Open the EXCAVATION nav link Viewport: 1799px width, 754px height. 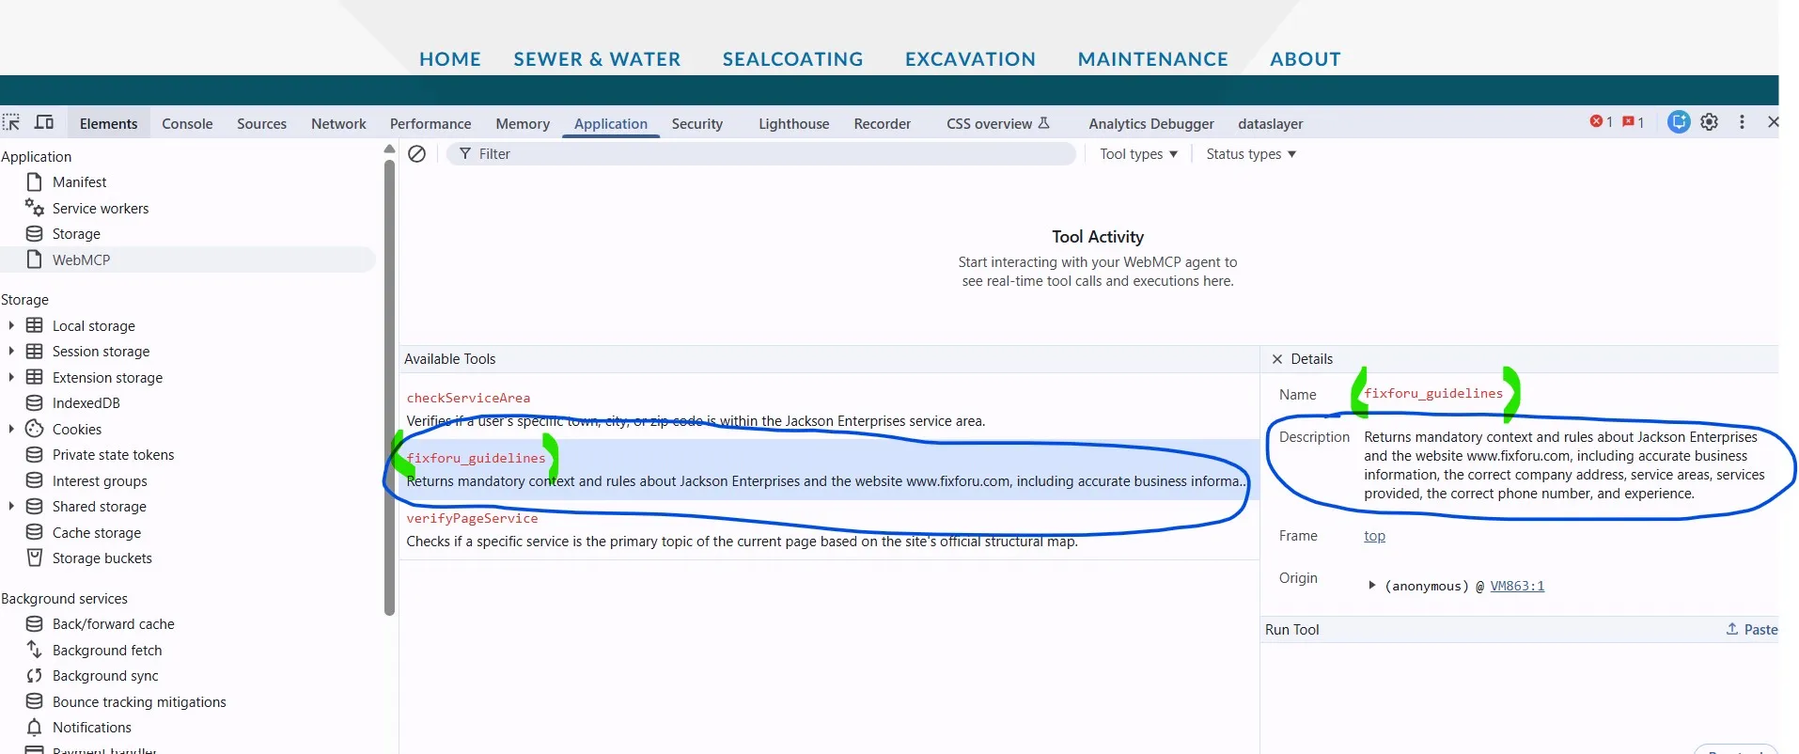970,59
